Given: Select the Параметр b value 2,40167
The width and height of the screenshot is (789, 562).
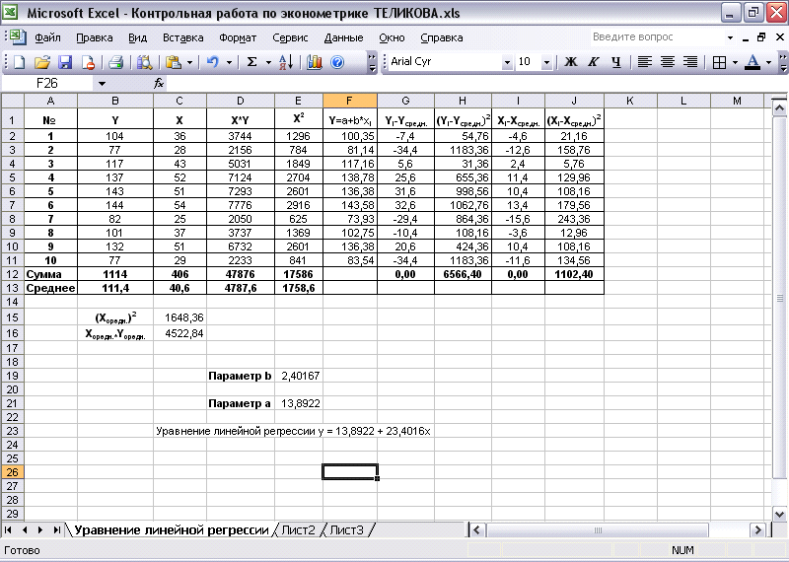Looking at the screenshot, I should click(x=299, y=376).
